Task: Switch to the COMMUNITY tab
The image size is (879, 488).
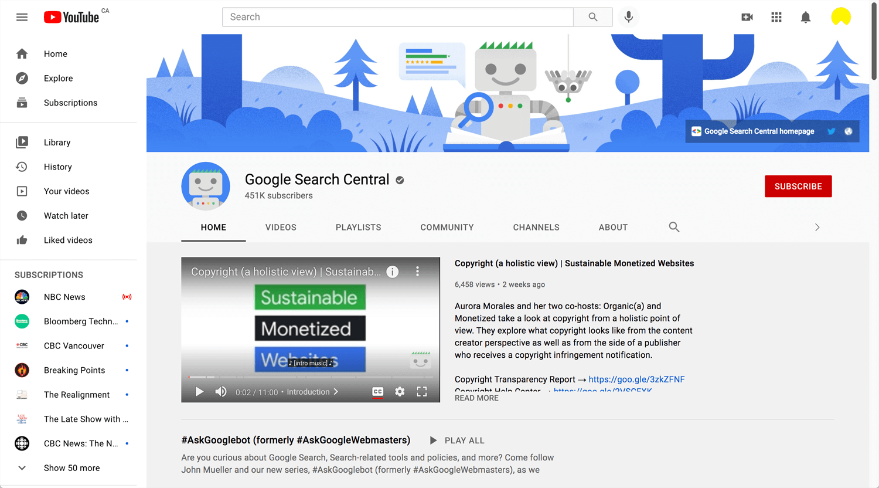Action: coord(447,227)
